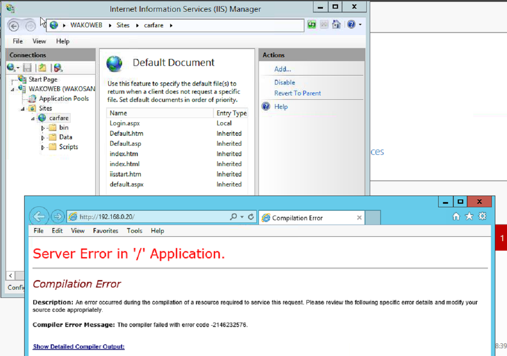Click the IIS refresh page toolbar icon
The image size is (507, 356).
[312, 25]
